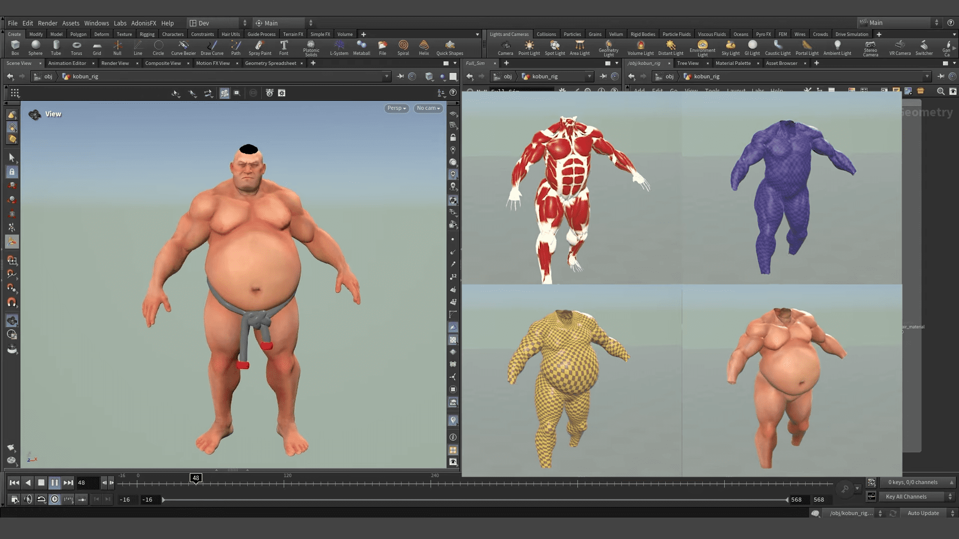Select the Sphere creation tool
Image resolution: width=959 pixels, height=539 pixels.
35,47
